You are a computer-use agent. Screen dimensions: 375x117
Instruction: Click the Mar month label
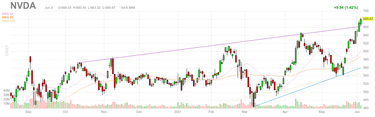pyautogui.click(x=245, y=112)
